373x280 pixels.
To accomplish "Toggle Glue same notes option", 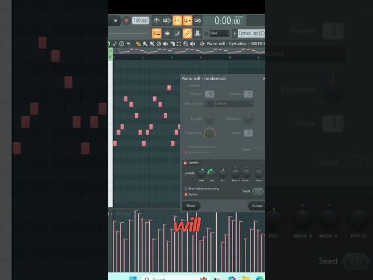I will 186,152.
